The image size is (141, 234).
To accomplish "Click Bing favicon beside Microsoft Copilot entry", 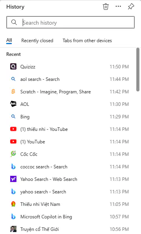I will [x=13, y=216].
